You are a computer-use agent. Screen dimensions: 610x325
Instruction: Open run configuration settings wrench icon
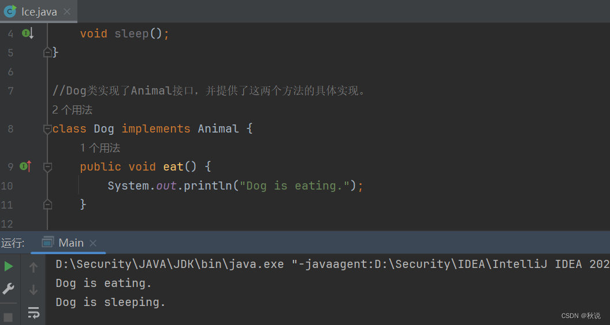8,289
